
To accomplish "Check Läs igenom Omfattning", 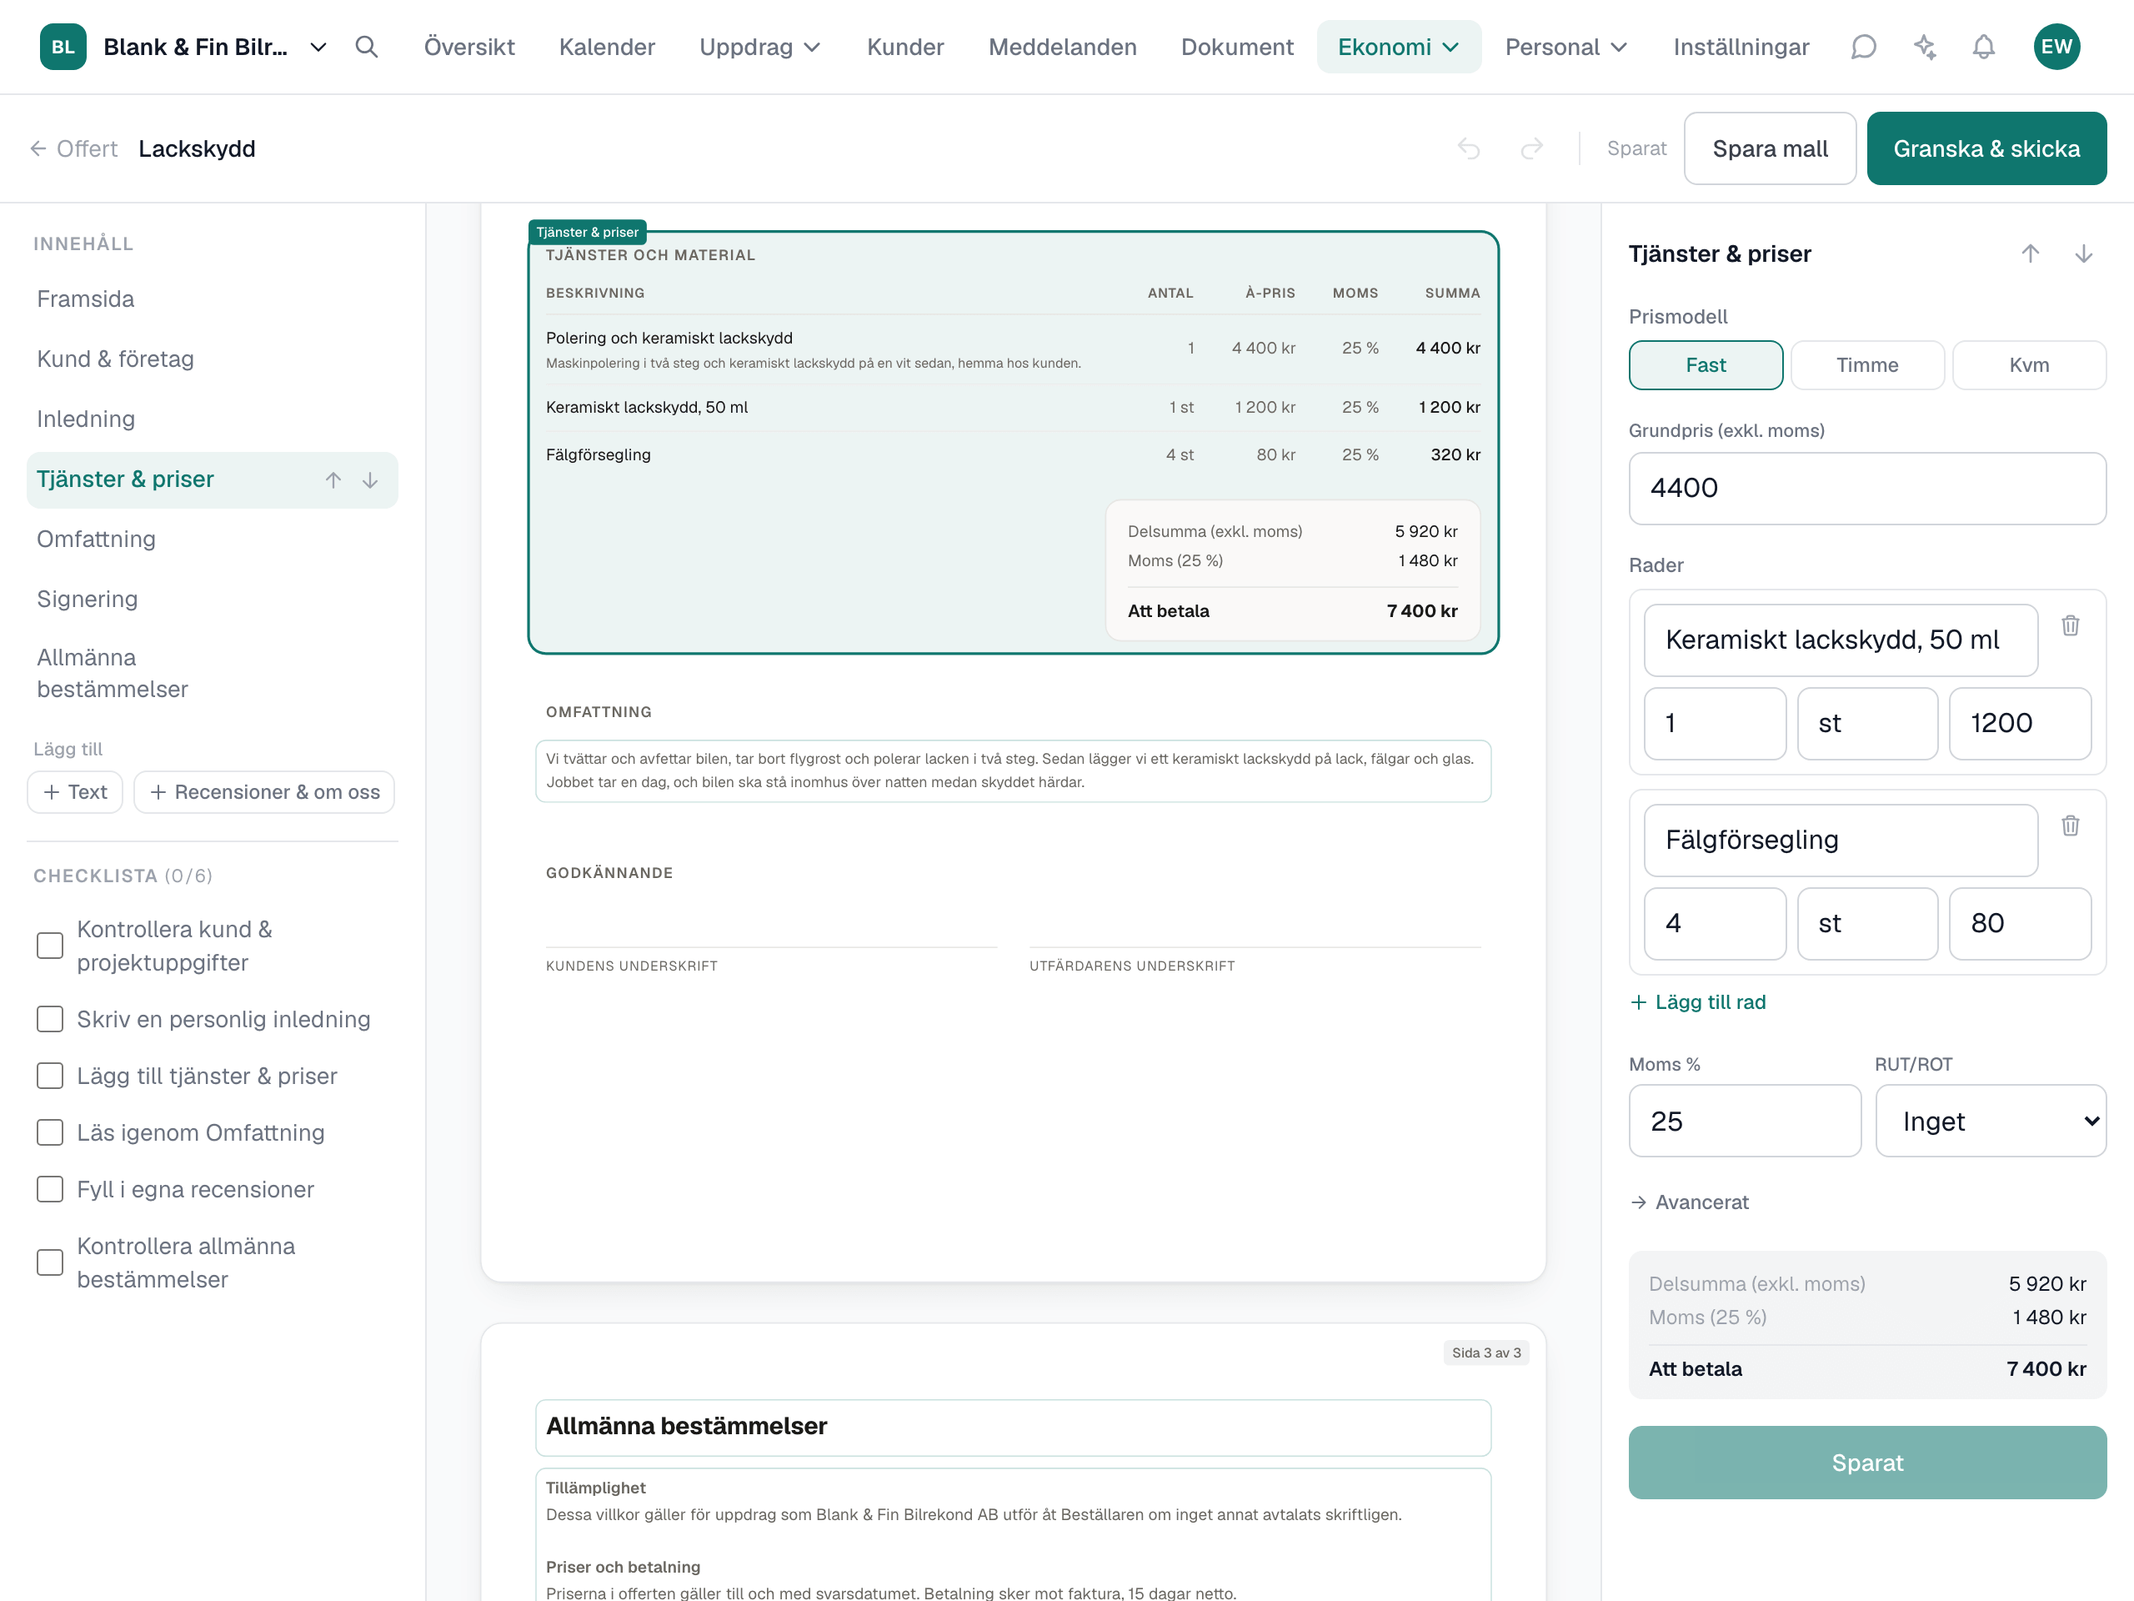I will tap(49, 1132).
